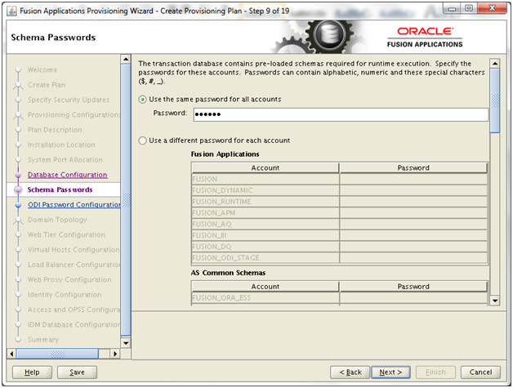Click the AS Common Schemas Password column header
This screenshot has height=388, width=513.
click(x=413, y=287)
